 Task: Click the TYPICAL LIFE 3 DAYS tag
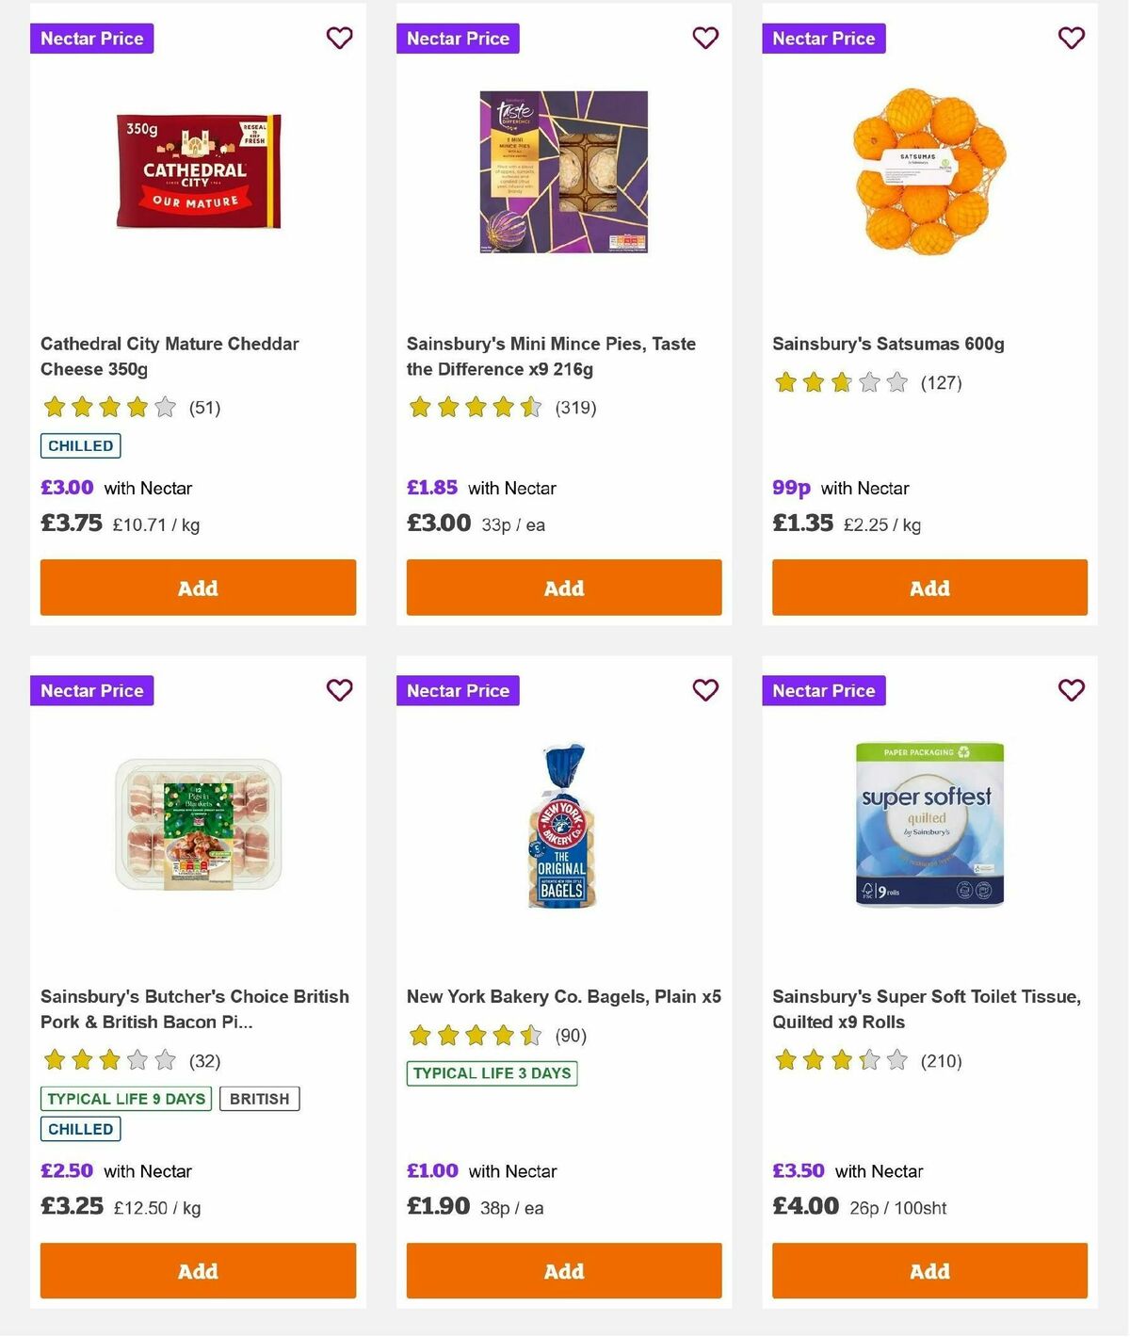coord(492,1072)
